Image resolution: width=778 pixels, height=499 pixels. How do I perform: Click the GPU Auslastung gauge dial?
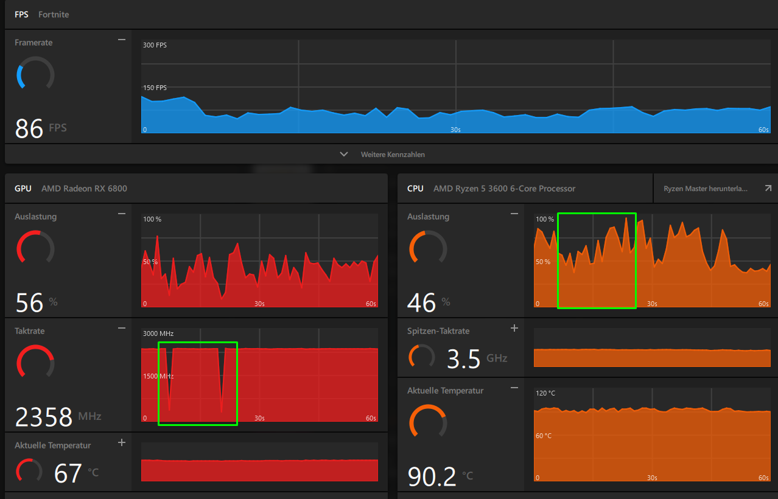[35, 248]
